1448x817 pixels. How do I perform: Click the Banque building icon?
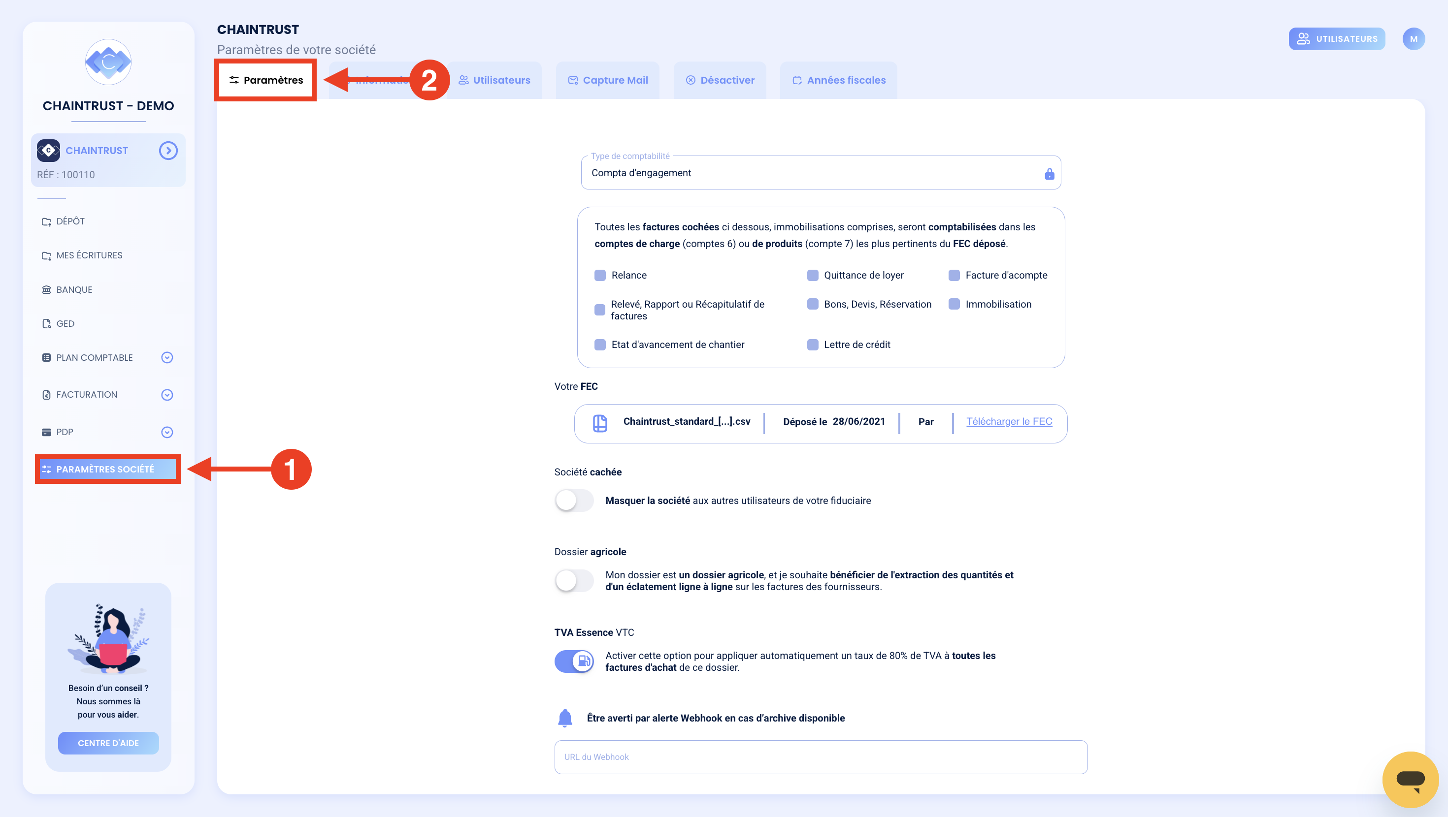47,289
